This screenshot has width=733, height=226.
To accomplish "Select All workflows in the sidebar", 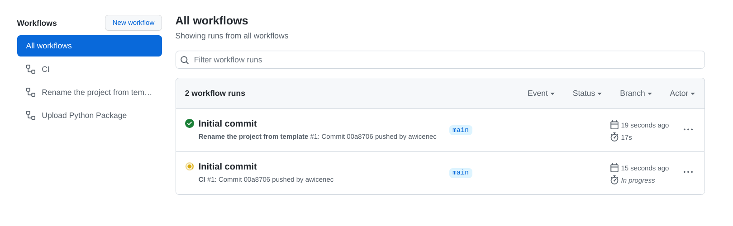I will click(x=90, y=46).
